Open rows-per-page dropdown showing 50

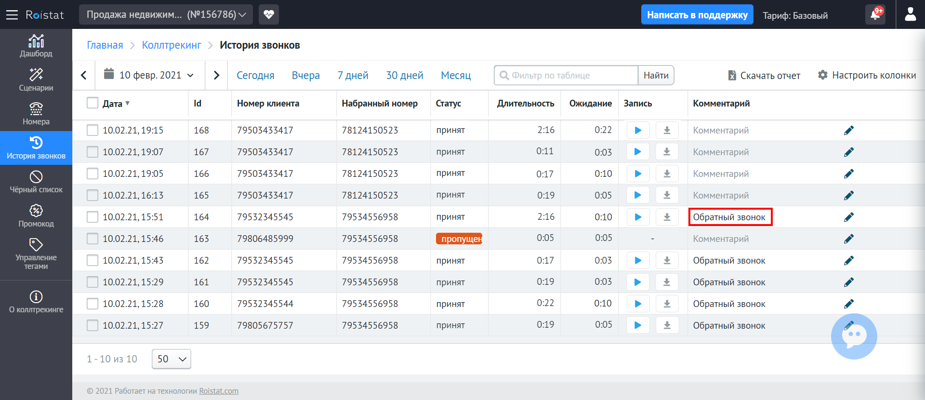pos(171,359)
